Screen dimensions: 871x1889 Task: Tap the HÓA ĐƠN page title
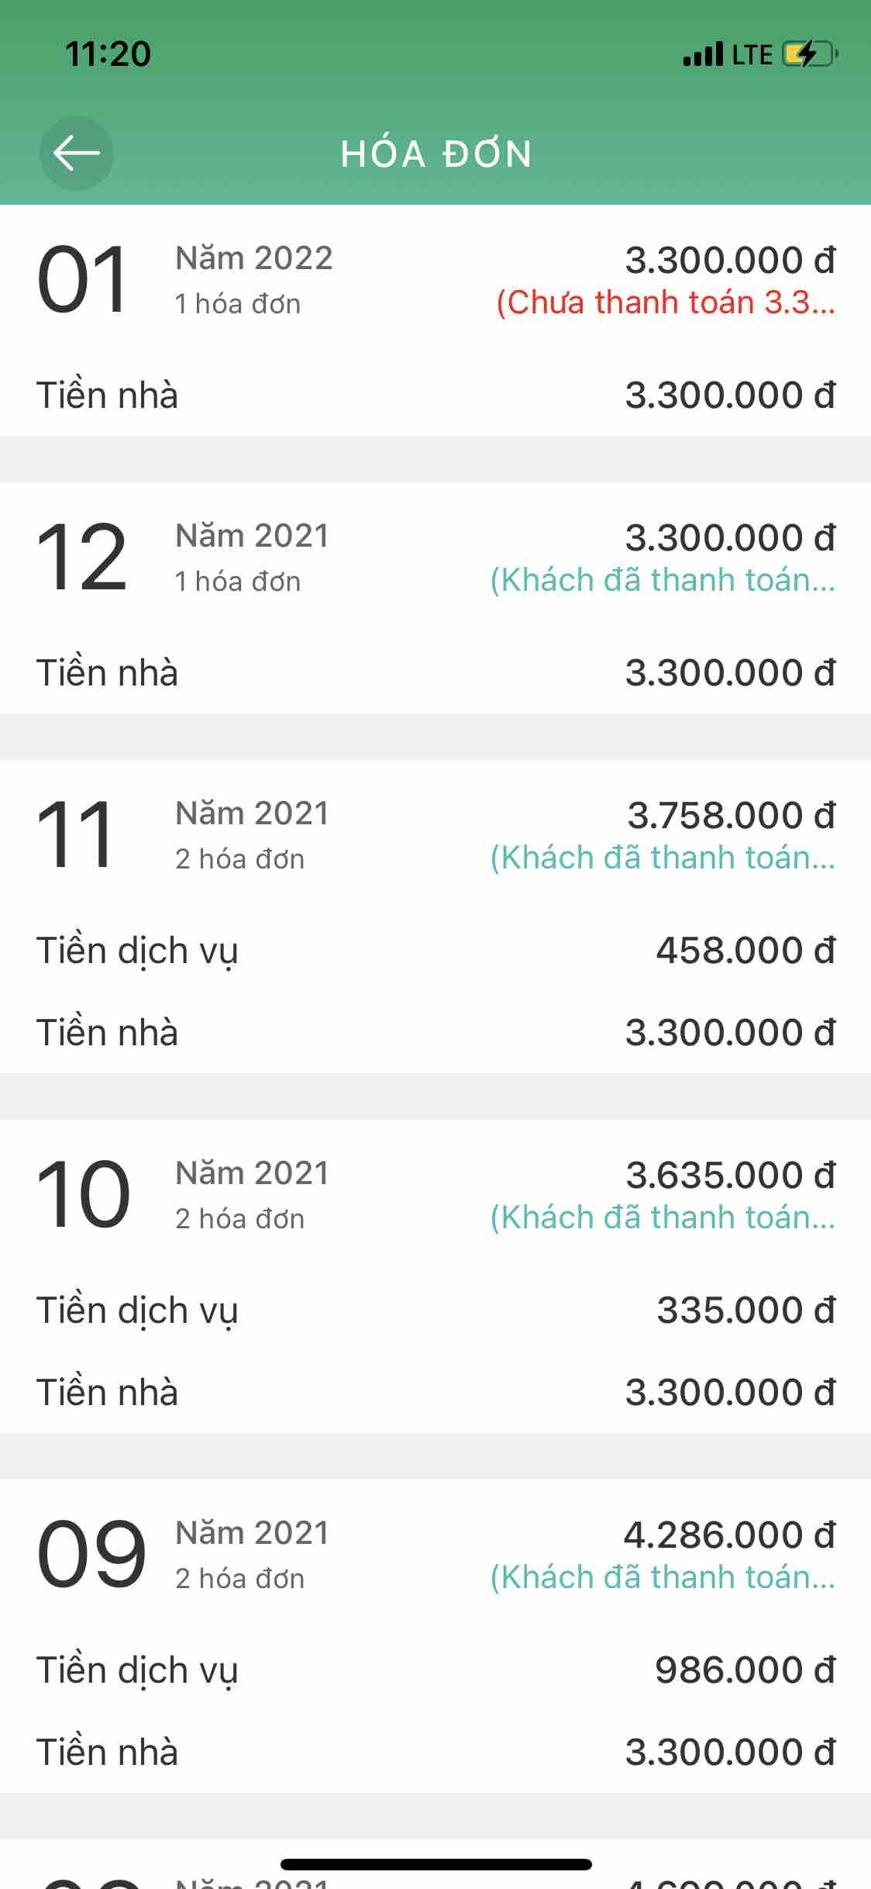tap(436, 154)
